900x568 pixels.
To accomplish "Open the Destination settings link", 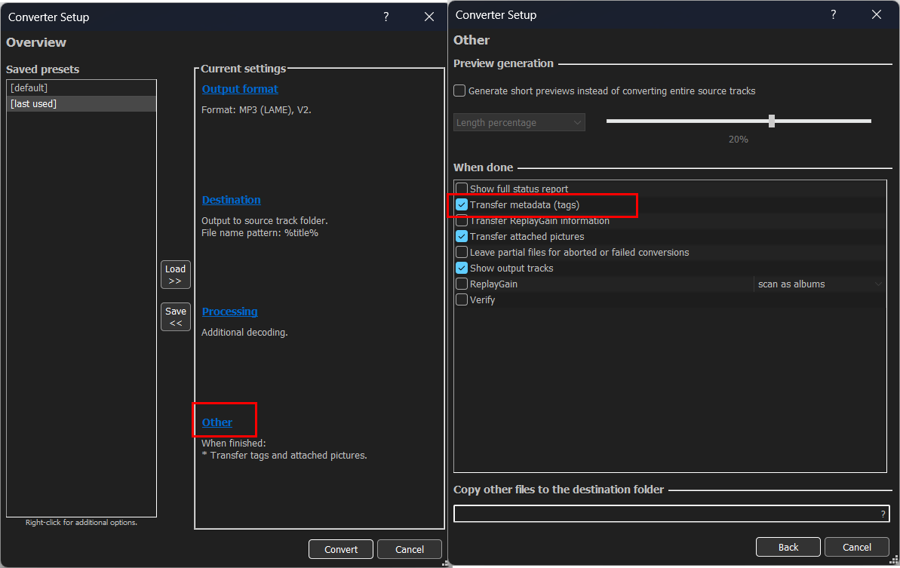I will pyautogui.click(x=232, y=200).
